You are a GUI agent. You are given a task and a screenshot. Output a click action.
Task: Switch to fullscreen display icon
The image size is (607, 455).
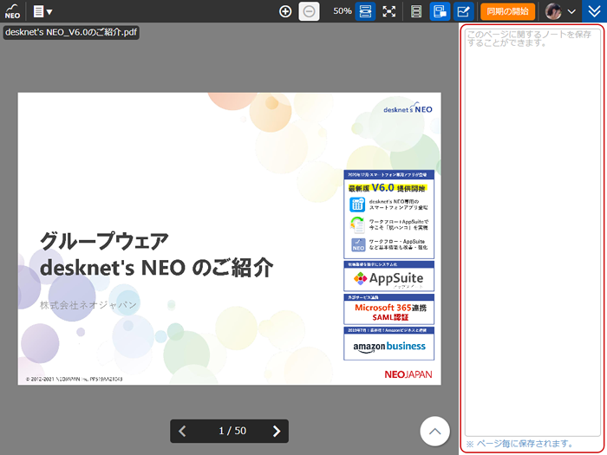[388, 11]
